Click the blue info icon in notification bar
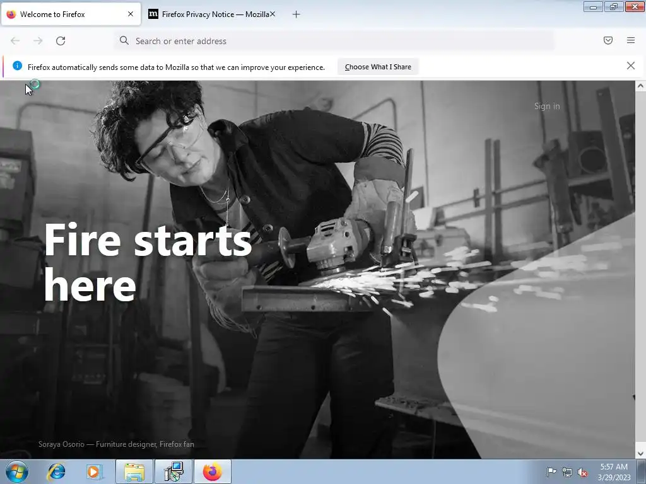Image resolution: width=646 pixels, height=484 pixels. pyautogui.click(x=17, y=66)
